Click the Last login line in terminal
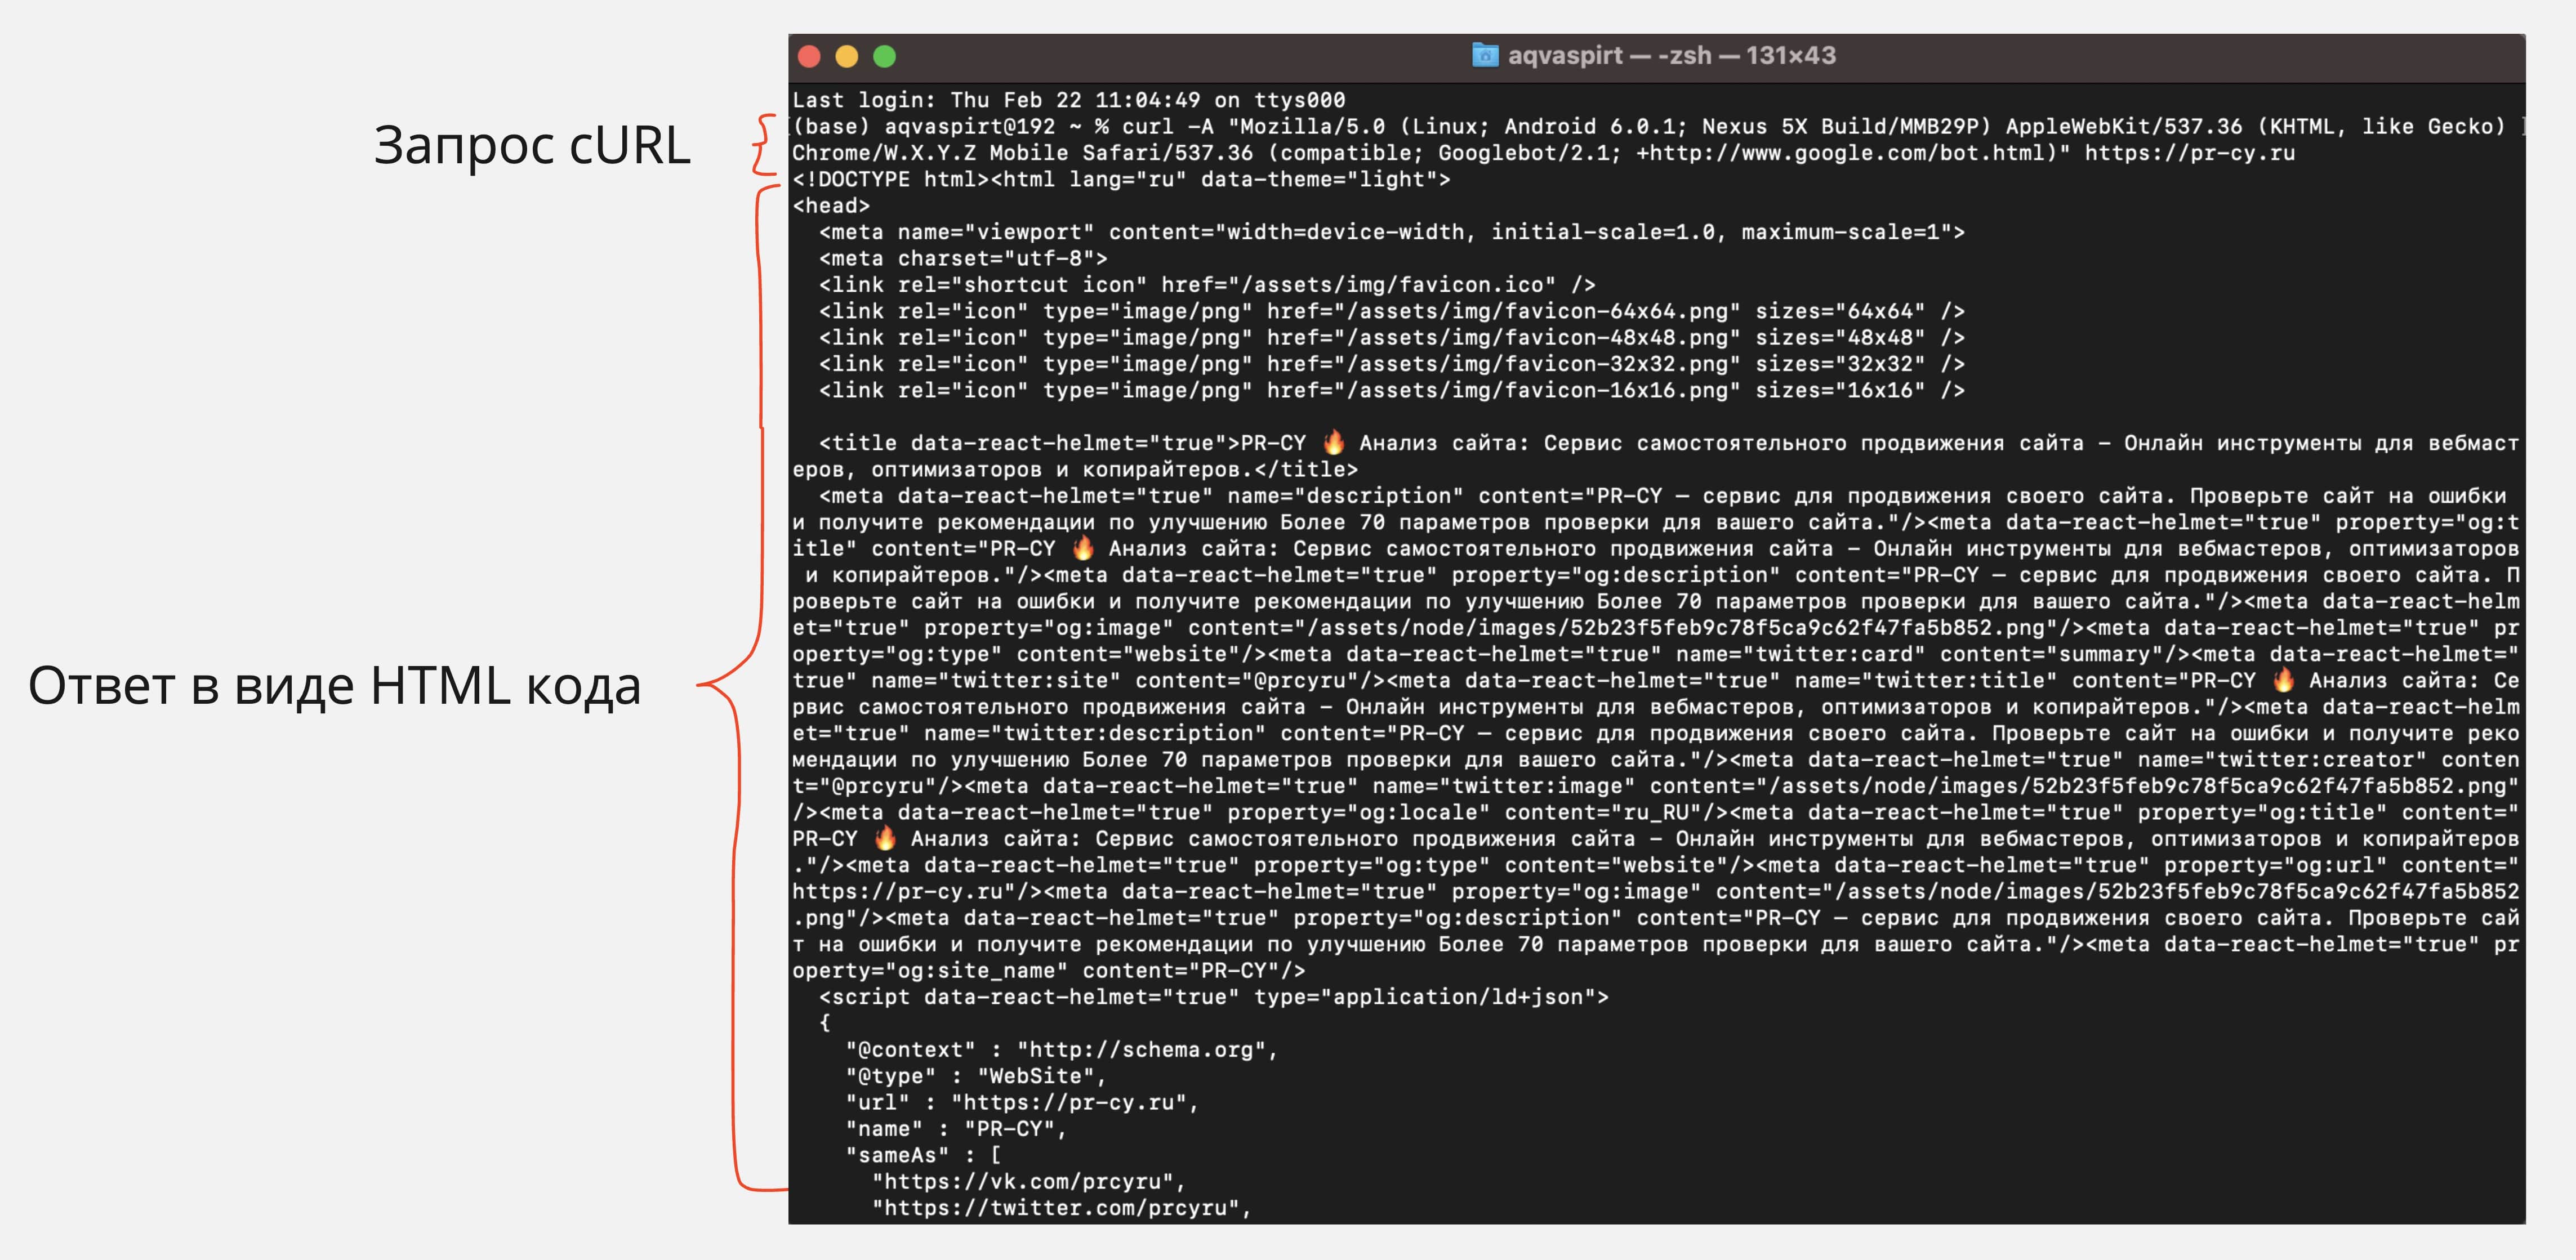2576x1260 pixels. click(1068, 100)
